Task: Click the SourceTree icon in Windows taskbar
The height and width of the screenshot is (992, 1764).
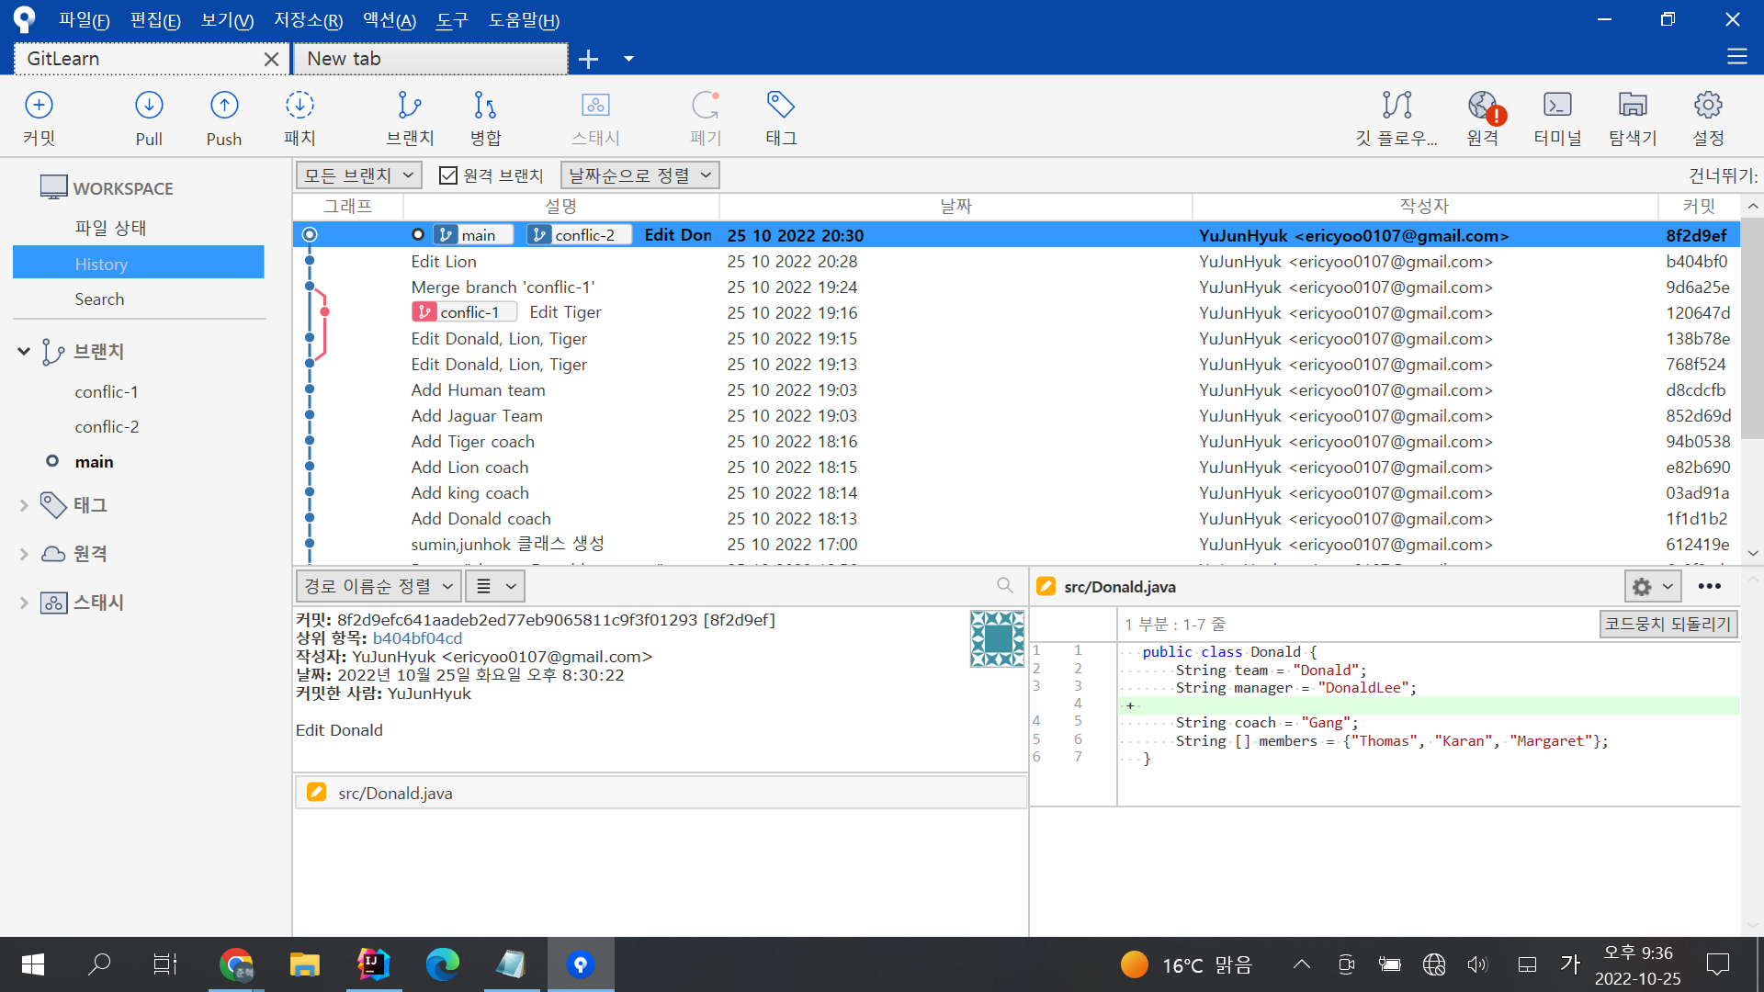Action: click(581, 964)
